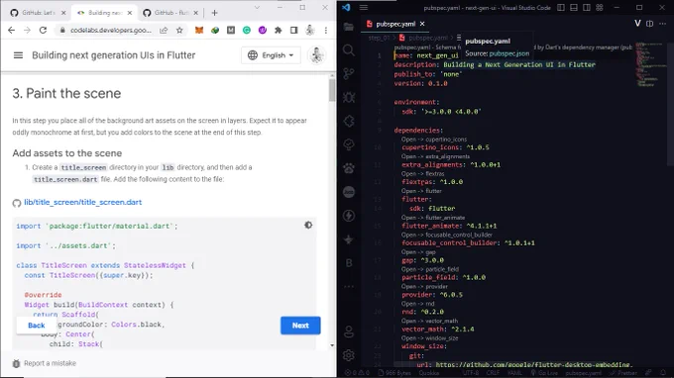Click step_01 breadcrumb segment
Image resolution: width=674 pixels, height=378 pixels.
coord(379,38)
